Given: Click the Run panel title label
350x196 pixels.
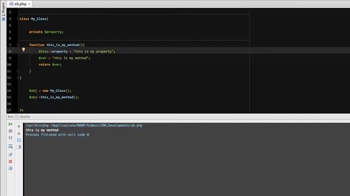Looking at the screenshot, I should click(x=10, y=117).
